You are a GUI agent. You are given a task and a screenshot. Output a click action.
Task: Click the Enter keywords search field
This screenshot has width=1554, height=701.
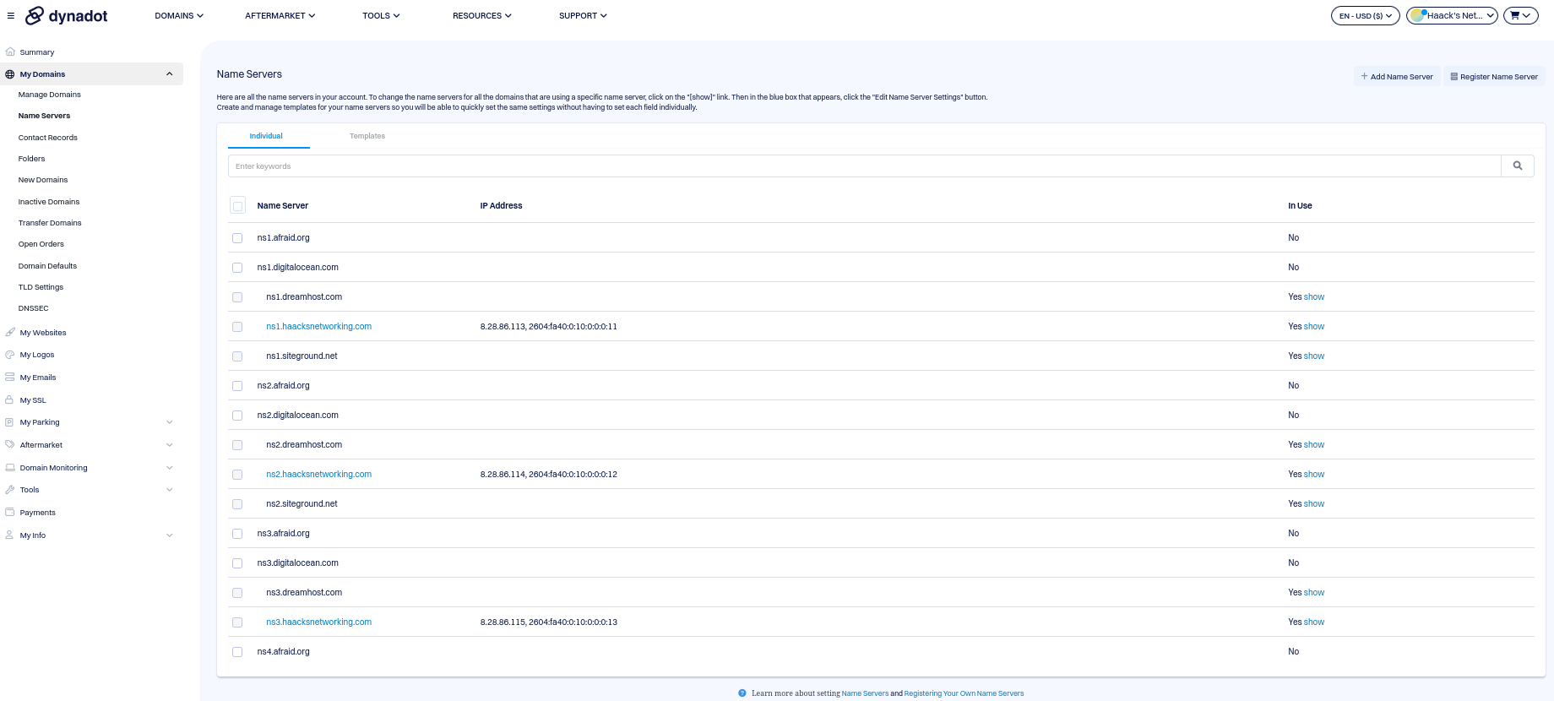click(x=861, y=166)
